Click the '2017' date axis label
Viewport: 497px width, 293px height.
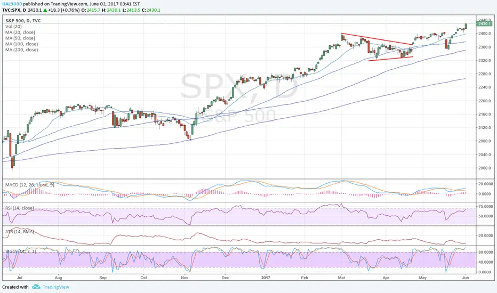coord(266,278)
